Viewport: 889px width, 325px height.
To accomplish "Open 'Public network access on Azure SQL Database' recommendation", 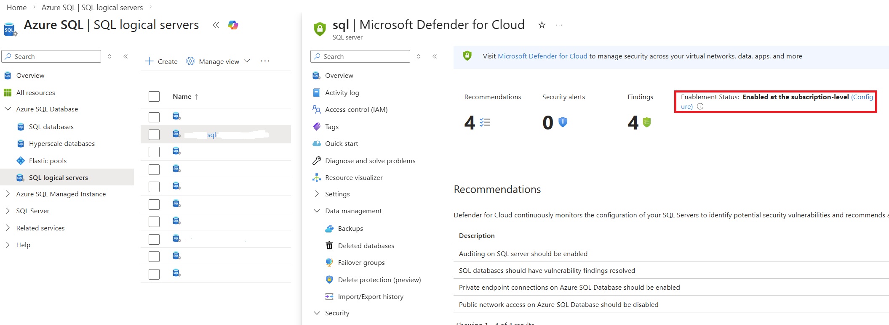I will (x=558, y=305).
